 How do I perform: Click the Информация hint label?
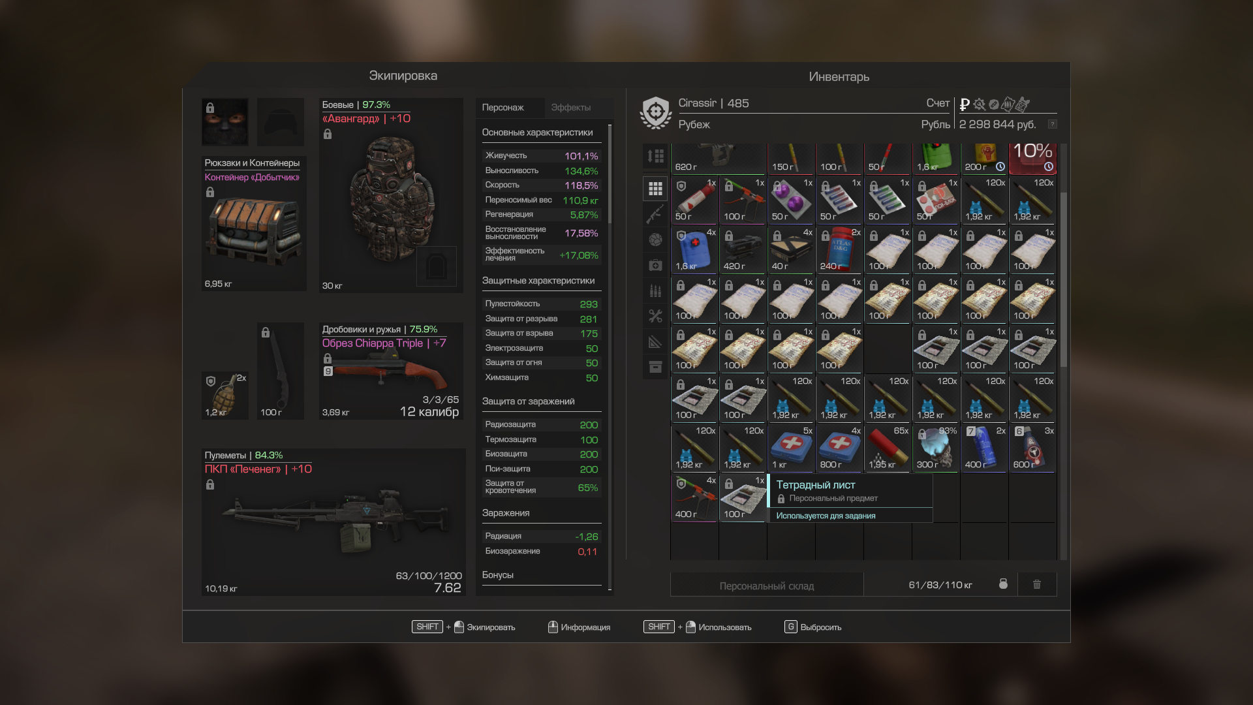(585, 627)
